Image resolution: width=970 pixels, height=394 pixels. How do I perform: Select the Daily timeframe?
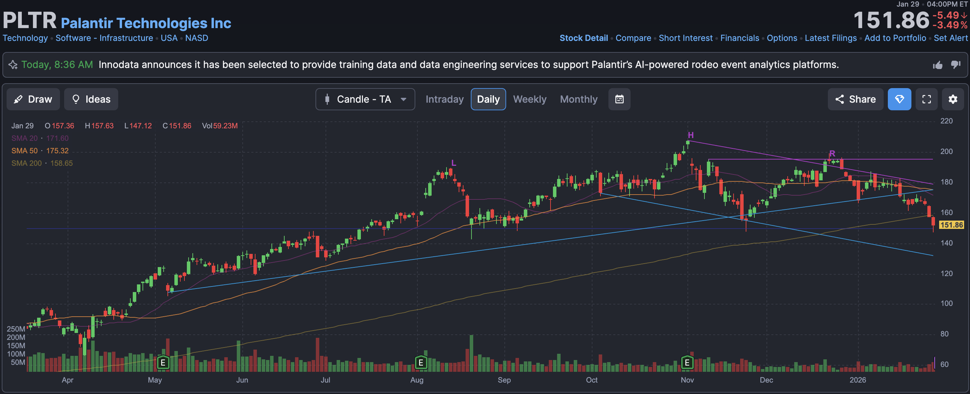coord(488,99)
